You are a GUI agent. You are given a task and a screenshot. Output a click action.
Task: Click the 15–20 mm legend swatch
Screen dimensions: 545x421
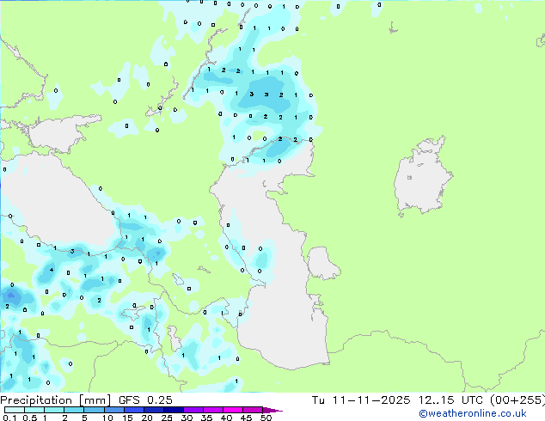point(133,410)
